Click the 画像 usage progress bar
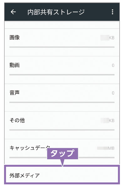 click(x=62, y=47)
